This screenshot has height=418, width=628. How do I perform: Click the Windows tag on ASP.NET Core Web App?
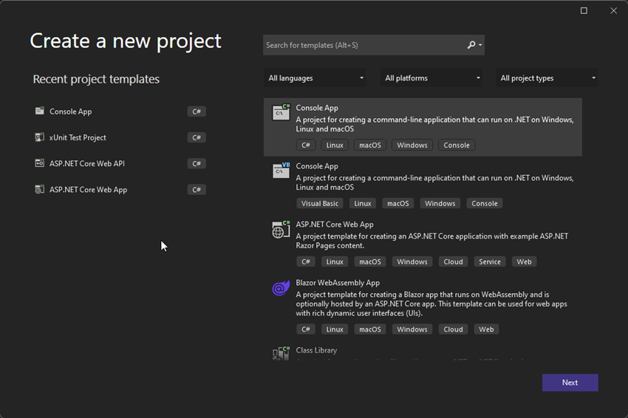pos(412,262)
